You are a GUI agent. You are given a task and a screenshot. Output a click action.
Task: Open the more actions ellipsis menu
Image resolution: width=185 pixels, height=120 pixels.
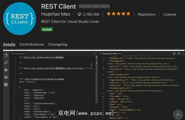(183, 53)
